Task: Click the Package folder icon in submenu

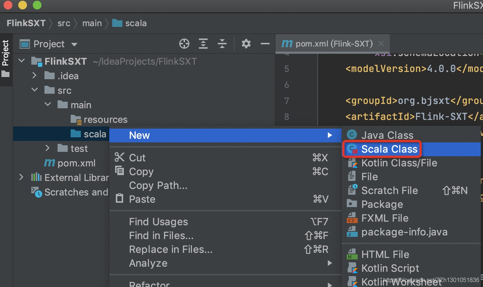Action: (x=352, y=203)
